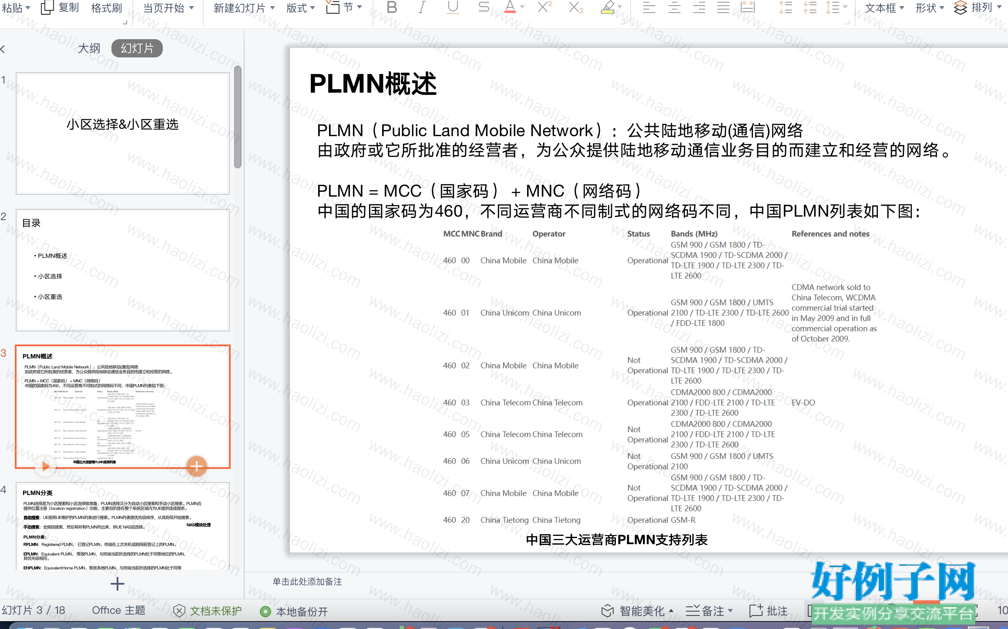Click the Comments (批注) icon
The width and height of the screenshot is (1008, 629).
(x=756, y=611)
